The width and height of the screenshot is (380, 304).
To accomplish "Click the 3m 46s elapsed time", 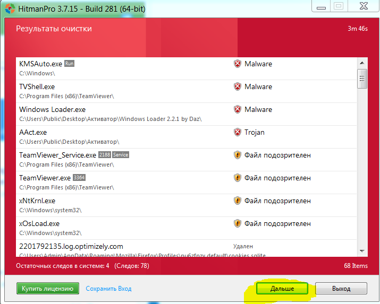I will [358, 29].
